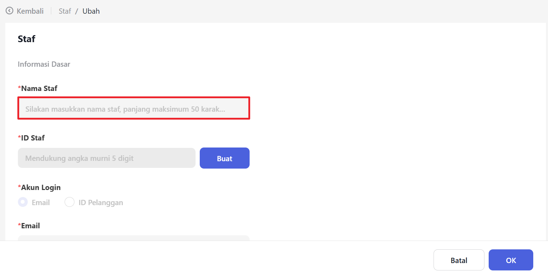This screenshot has height=275, width=548.
Task: Click the back arrow icon beside Kembali
Action: (9, 11)
